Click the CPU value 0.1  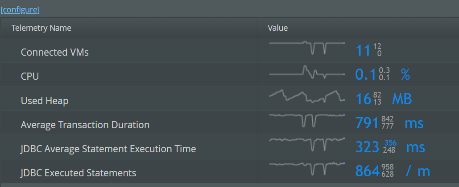[x=366, y=74]
